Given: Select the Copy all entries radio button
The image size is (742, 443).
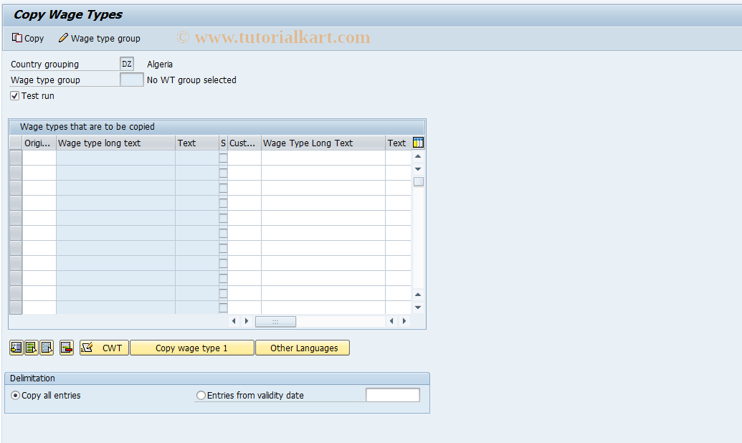Looking at the screenshot, I should (x=16, y=395).
